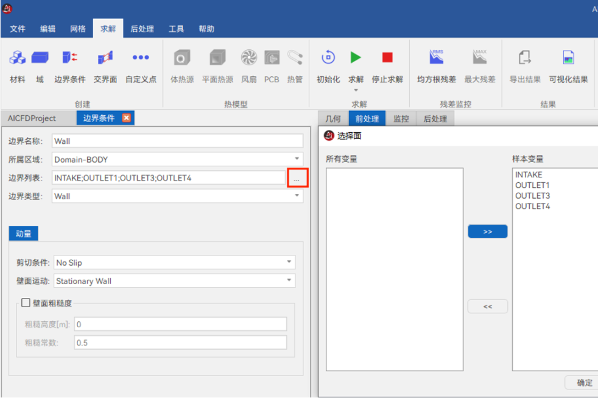
Task: Click the 域 (Domain) icon
Action: pyautogui.click(x=40, y=58)
